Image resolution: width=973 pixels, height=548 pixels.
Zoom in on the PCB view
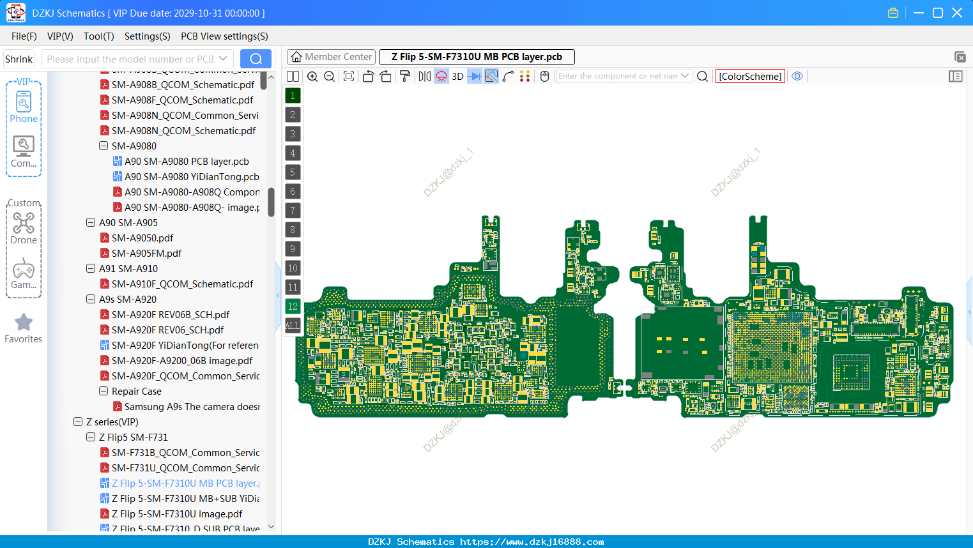[312, 76]
